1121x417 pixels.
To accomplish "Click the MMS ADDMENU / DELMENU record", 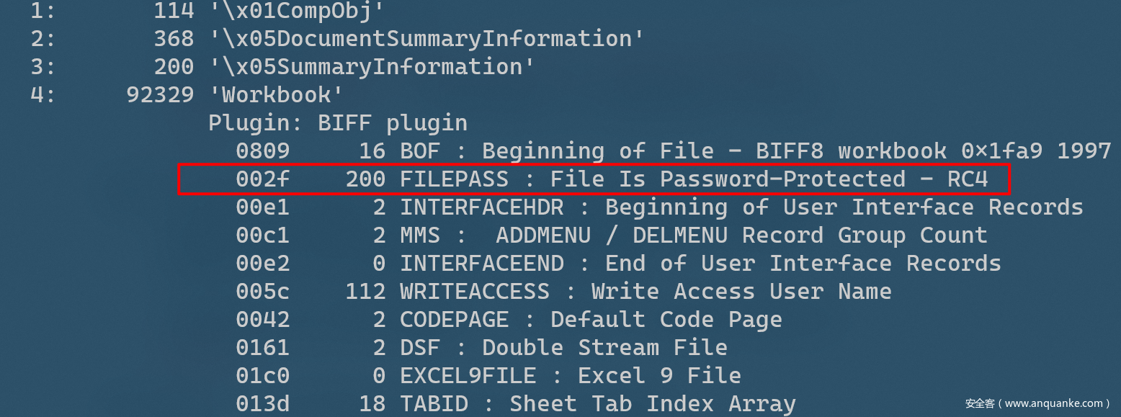I will click(611, 236).
